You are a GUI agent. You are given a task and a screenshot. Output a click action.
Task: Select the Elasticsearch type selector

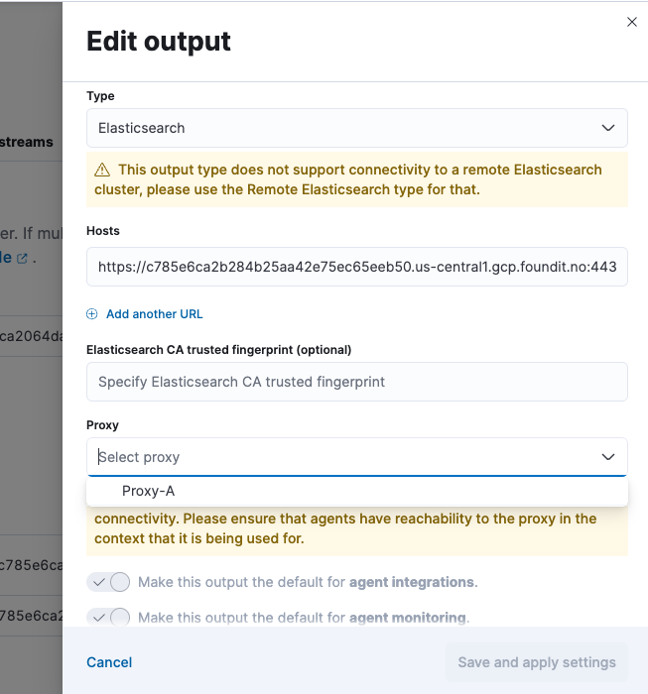click(x=337, y=128)
